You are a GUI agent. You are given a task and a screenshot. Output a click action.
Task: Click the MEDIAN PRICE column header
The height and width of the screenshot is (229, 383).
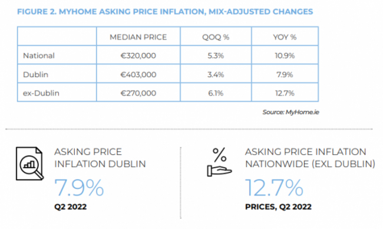(138, 37)
